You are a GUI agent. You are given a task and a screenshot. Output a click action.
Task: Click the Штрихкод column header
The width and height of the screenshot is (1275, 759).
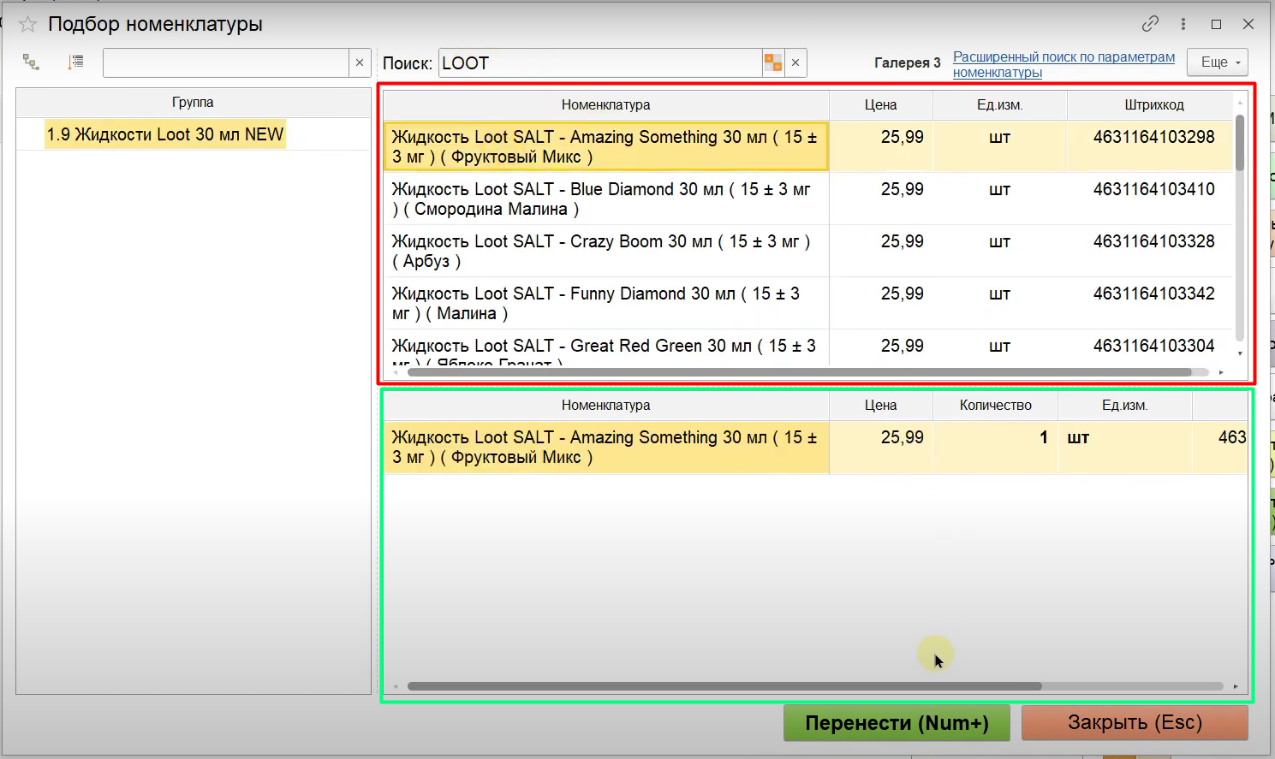pos(1153,105)
